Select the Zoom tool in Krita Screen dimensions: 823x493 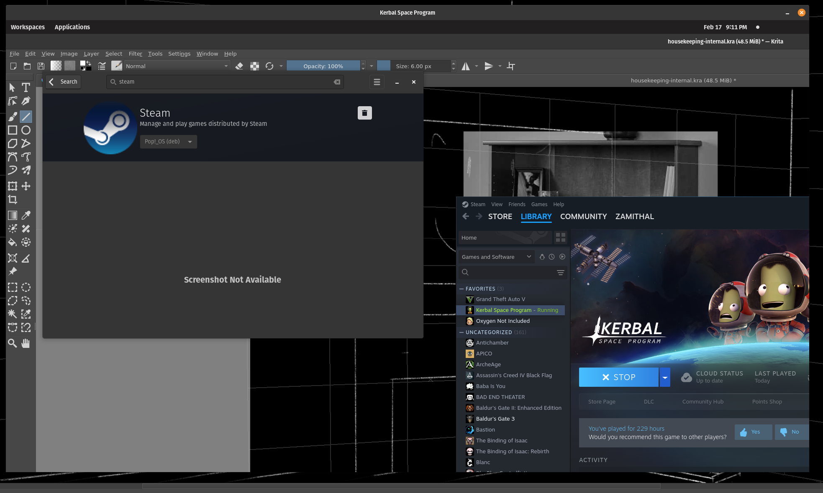13,343
